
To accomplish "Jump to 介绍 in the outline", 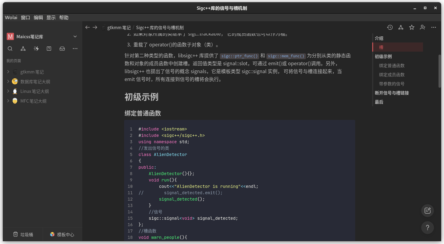I will [x=379, y=38].
